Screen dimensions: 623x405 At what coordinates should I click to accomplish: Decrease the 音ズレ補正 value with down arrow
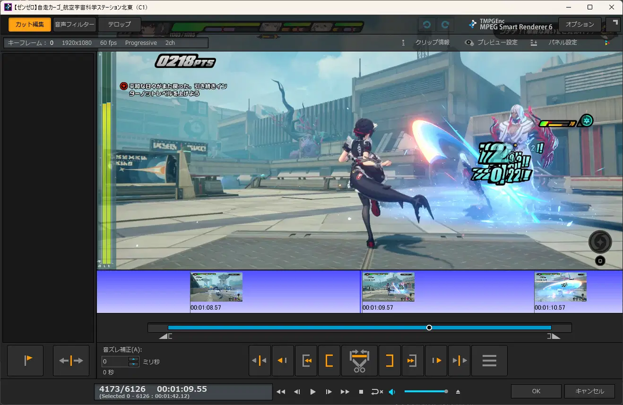point(134,365)
